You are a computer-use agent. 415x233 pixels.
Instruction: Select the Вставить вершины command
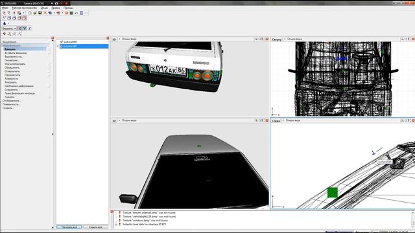(x=16, y=53)
